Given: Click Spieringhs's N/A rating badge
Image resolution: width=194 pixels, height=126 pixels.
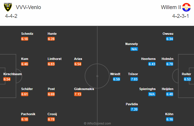Looking at the screenshot, I should [x=152, y=94].
